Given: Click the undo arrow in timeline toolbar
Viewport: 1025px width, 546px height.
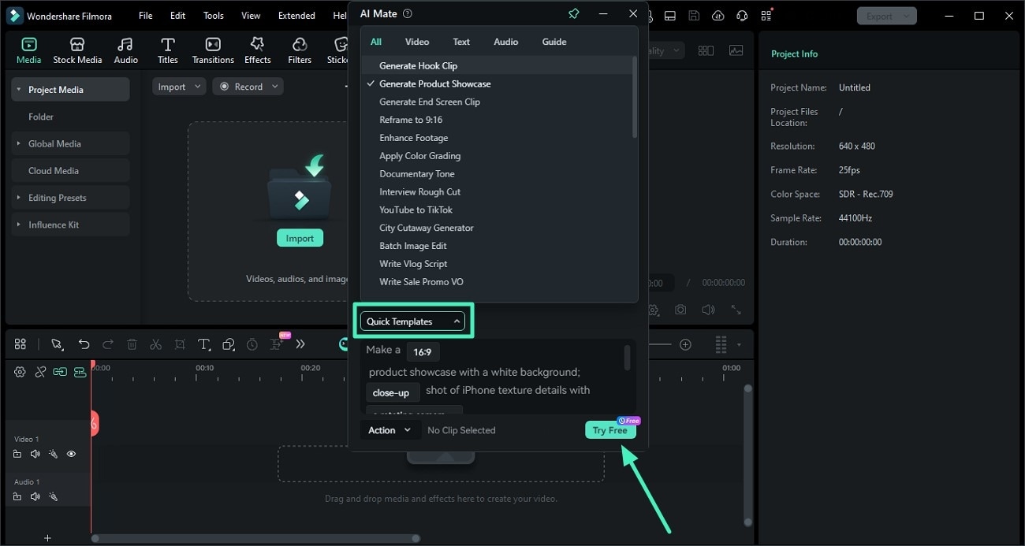Looking at the screenshot, I should pos(84,344).
